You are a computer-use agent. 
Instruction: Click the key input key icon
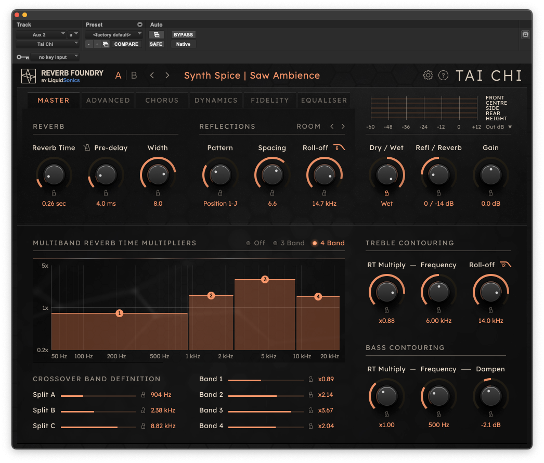pos(23,57)
